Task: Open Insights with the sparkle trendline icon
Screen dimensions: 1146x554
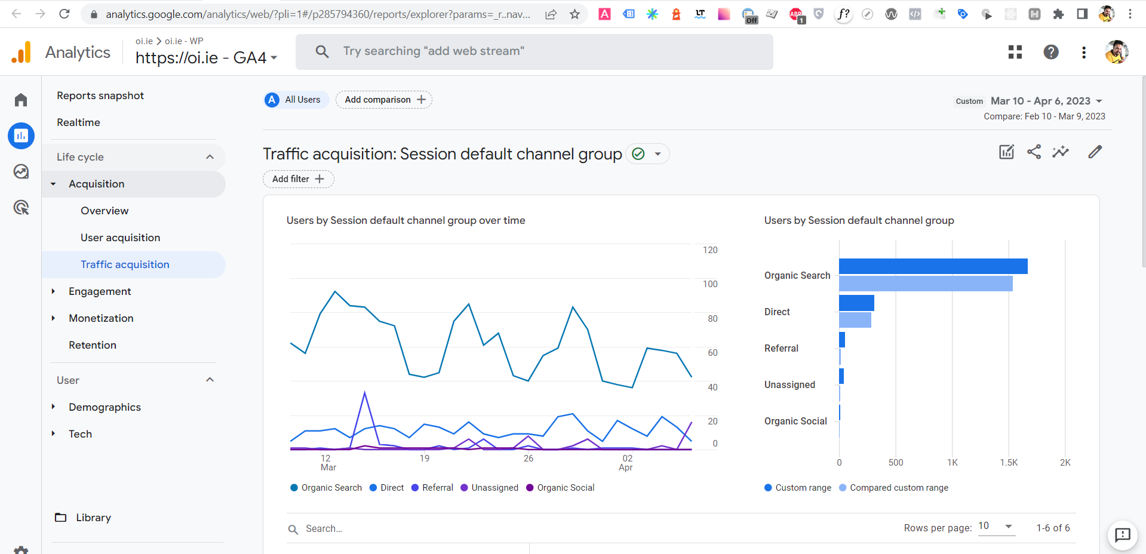Action: point(1061,152)
